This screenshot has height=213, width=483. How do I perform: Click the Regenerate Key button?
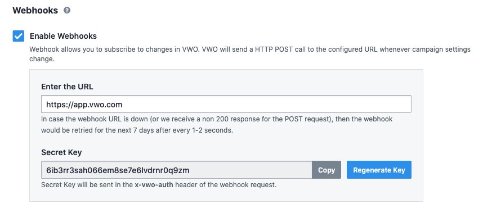(379, 170)
